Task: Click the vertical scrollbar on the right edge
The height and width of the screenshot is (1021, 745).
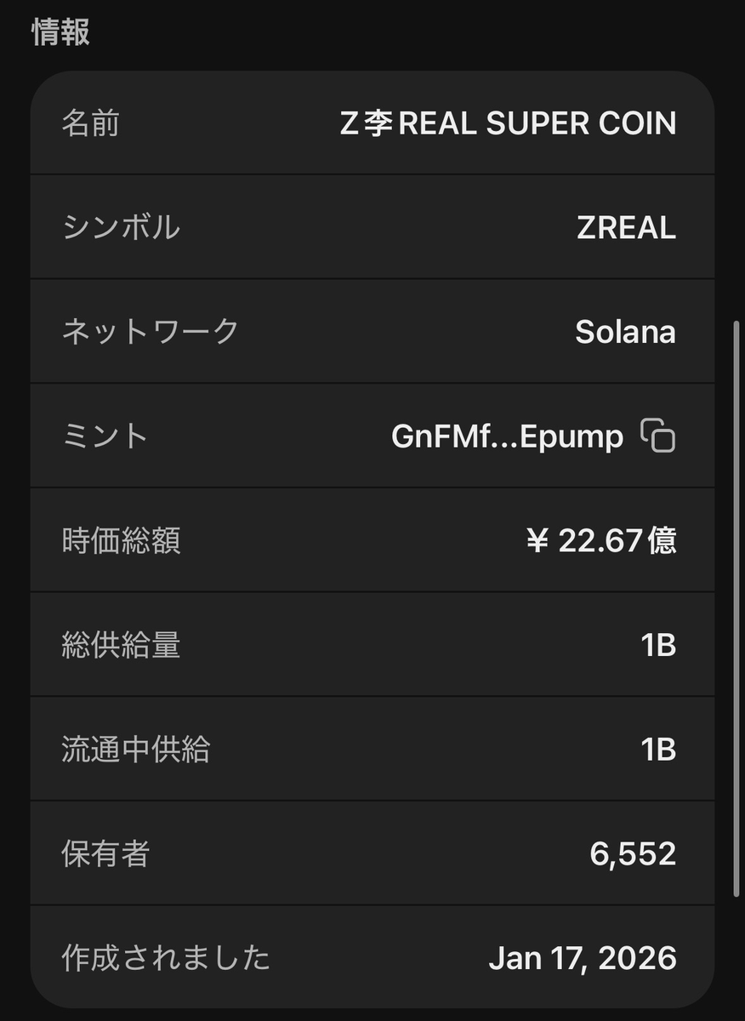Action: [736, 608]
